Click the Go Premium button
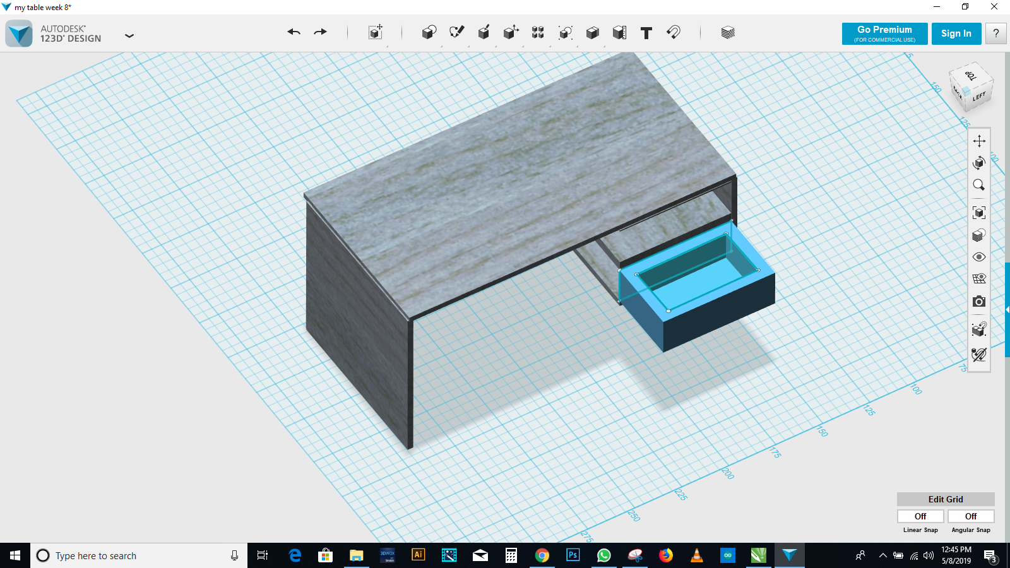1010x568 pixels. (x=884, y=33)
